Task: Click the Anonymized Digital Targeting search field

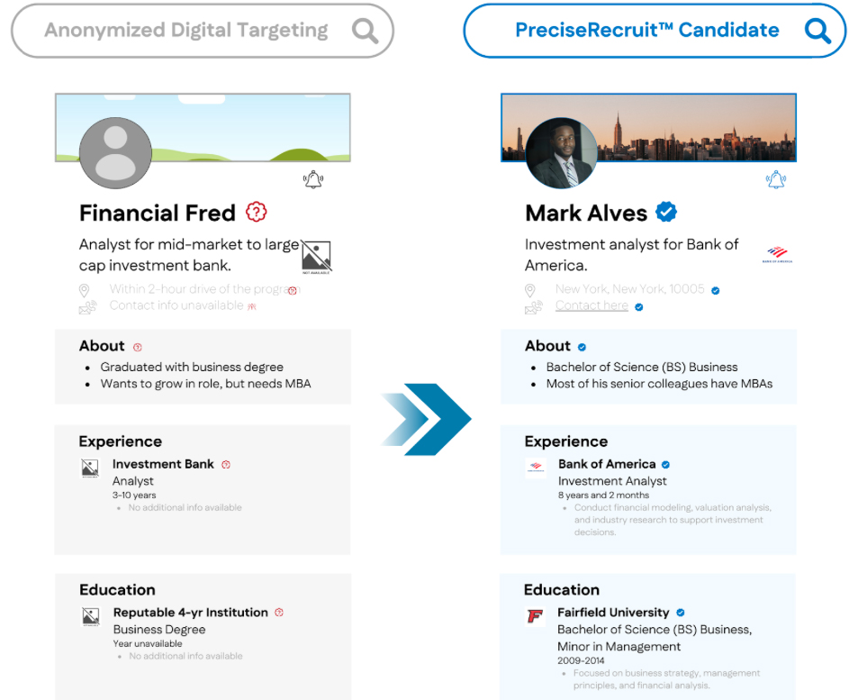Action: tap(202, 31)
